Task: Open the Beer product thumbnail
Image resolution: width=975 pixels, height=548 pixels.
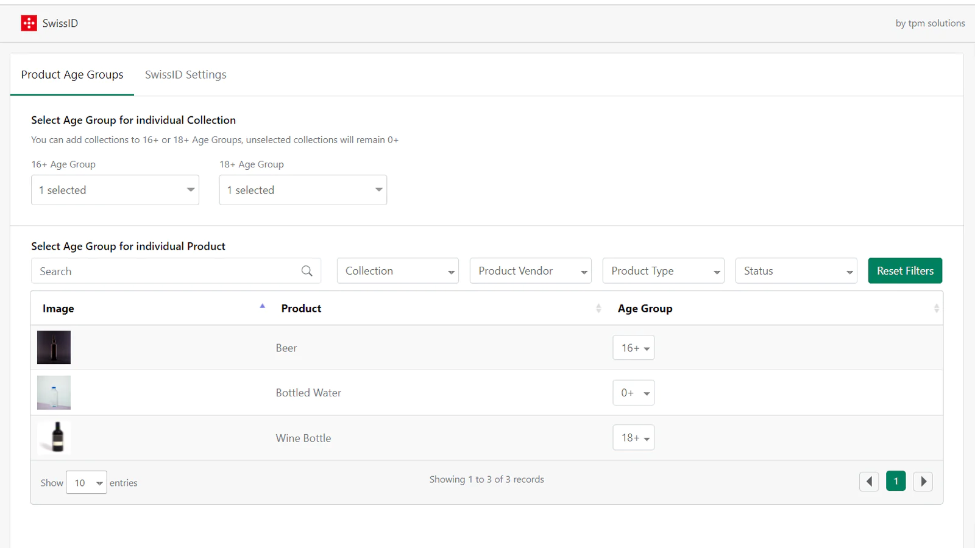Action: pos(54,348)
